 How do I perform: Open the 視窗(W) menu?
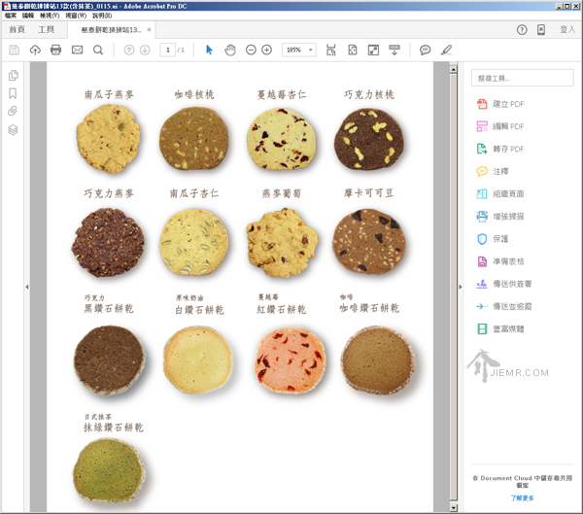76,16
